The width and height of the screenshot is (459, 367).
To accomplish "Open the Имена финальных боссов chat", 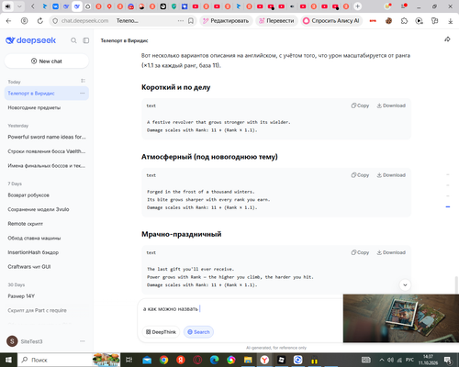I will coord(47,165).
